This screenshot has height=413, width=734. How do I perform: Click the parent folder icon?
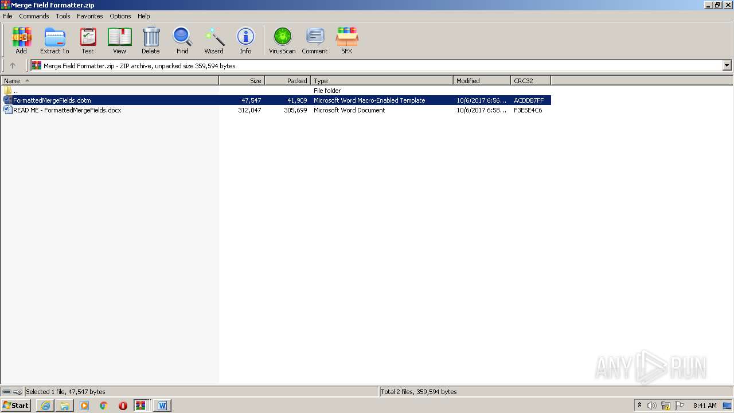pos(7,90)
